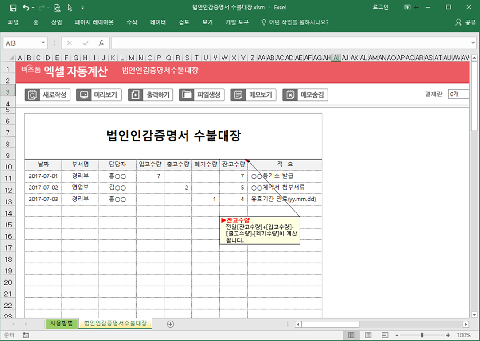Click the confirm entry checkmark icon
Screen dimensions: 480x341
coord(86,43)
